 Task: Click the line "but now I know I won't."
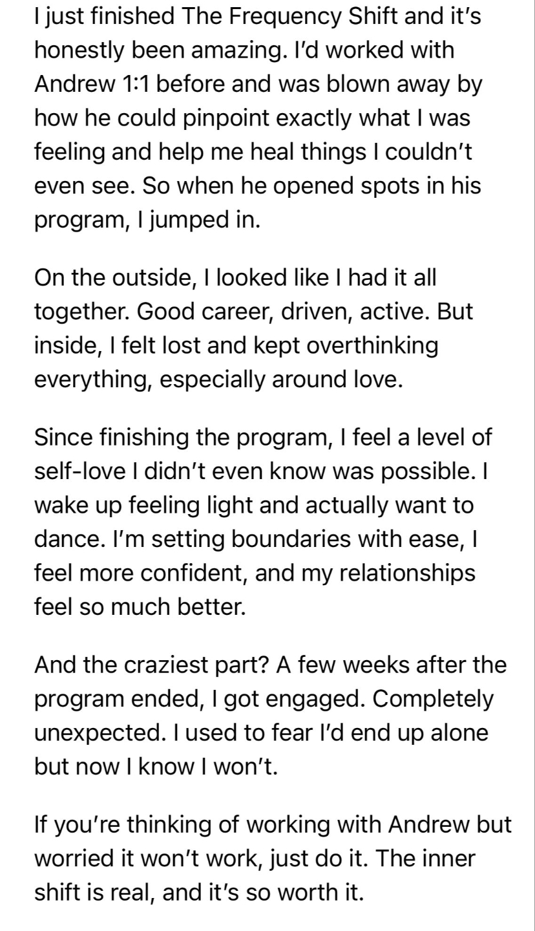[x=155, y=767]
